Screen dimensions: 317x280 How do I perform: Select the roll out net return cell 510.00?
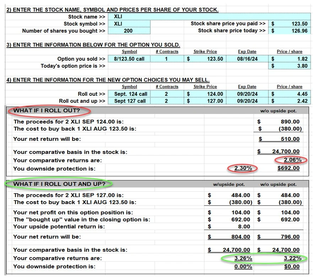[279, 139]
